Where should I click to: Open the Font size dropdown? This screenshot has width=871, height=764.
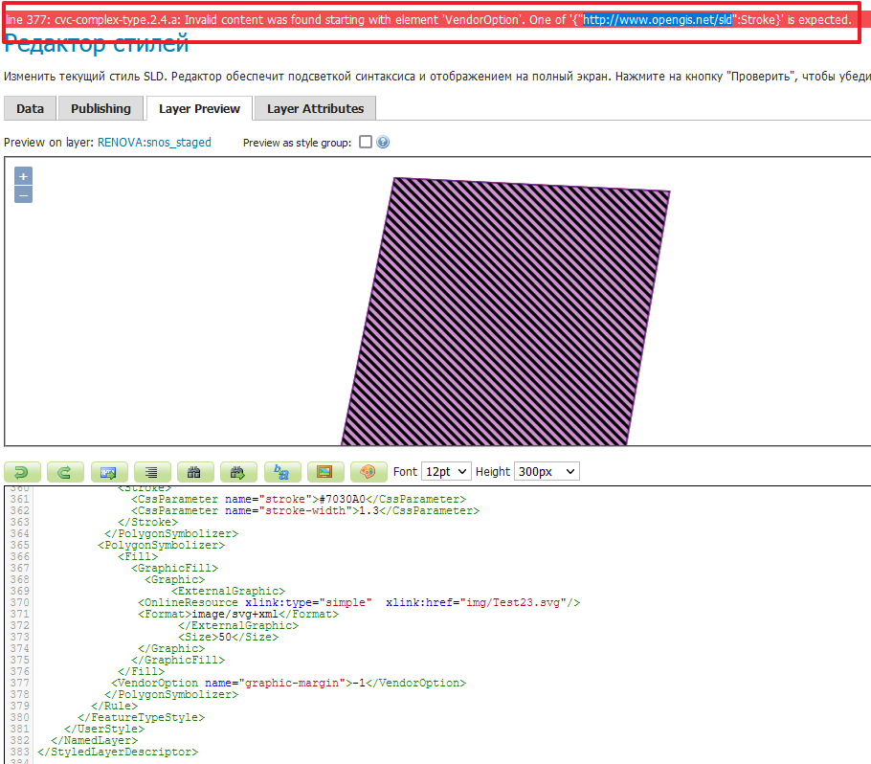click(x=446, y=472)
